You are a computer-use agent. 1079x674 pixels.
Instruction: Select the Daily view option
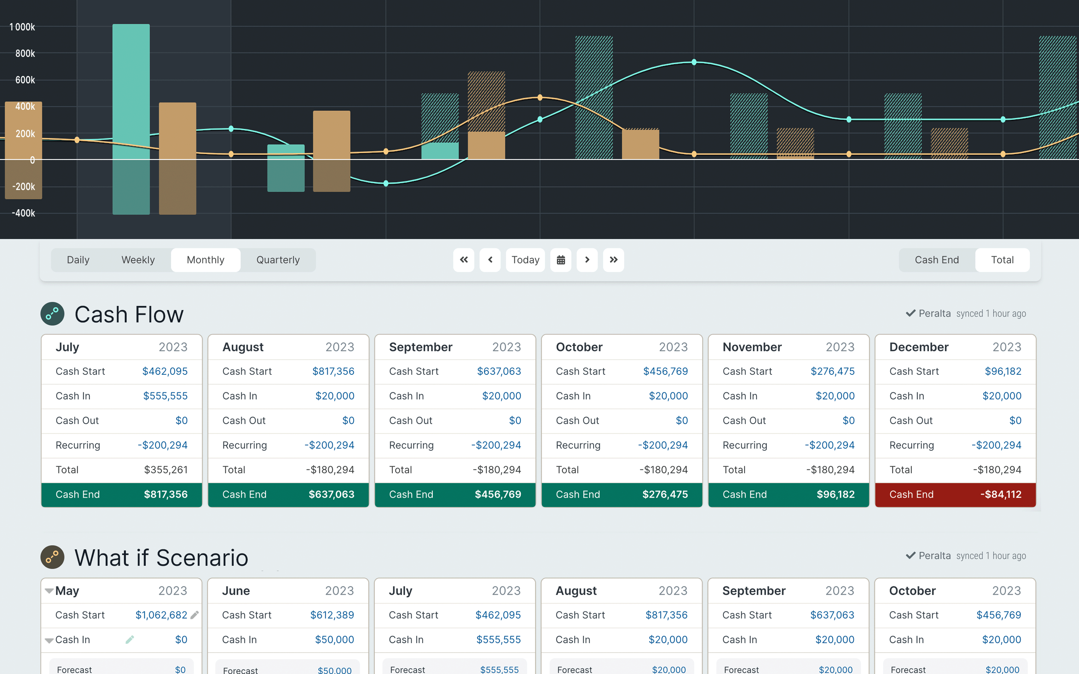click(78, 260)
